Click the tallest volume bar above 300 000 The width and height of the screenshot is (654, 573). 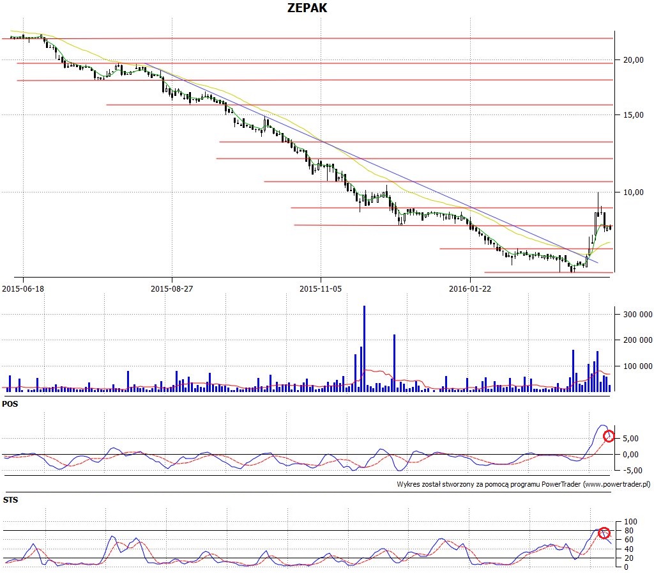(364, 349)
